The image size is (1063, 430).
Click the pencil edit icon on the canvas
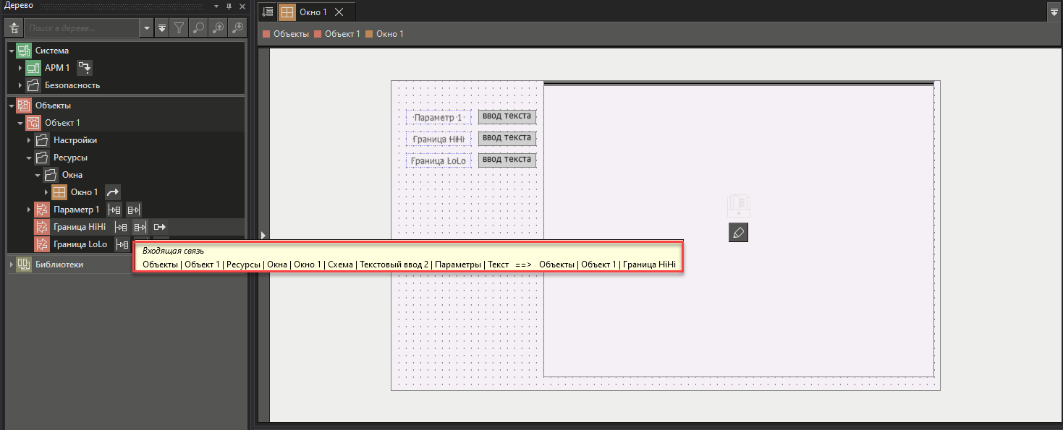point(738,233)
